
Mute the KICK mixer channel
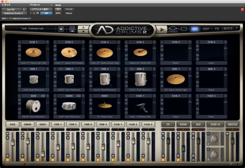(7, 134)
